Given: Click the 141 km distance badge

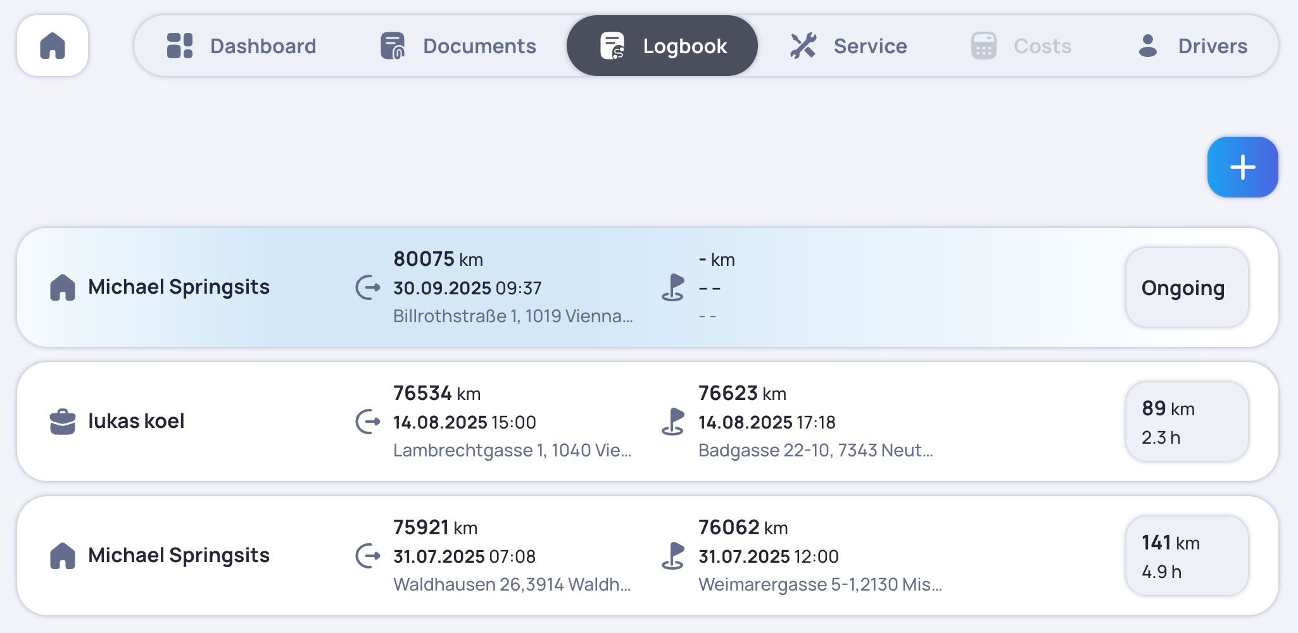Looking at the screenshot, I should (1187, 555).
